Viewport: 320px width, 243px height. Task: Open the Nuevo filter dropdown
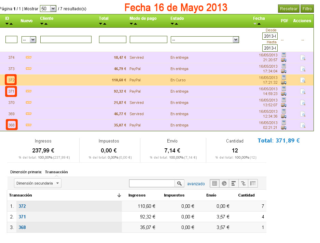(x=29, y=40)
